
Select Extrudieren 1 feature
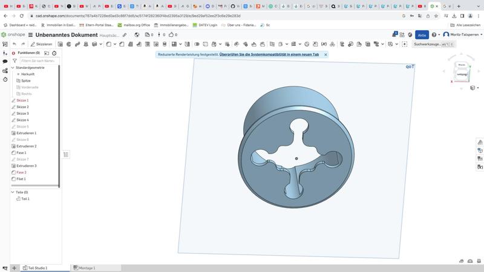[x=26, y=133]
